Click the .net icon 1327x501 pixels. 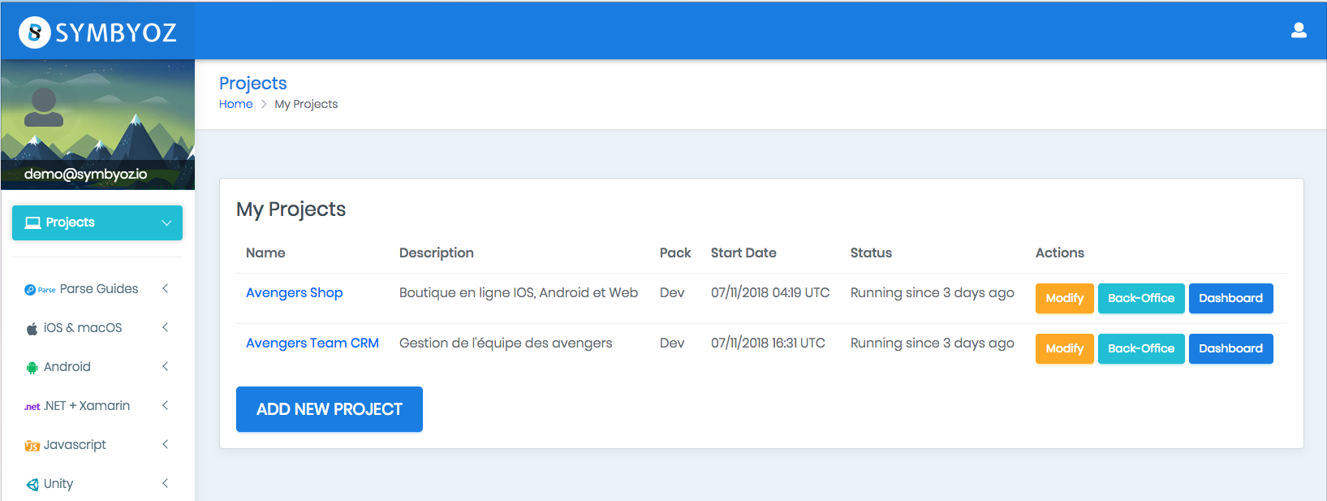tap(32, 407)
